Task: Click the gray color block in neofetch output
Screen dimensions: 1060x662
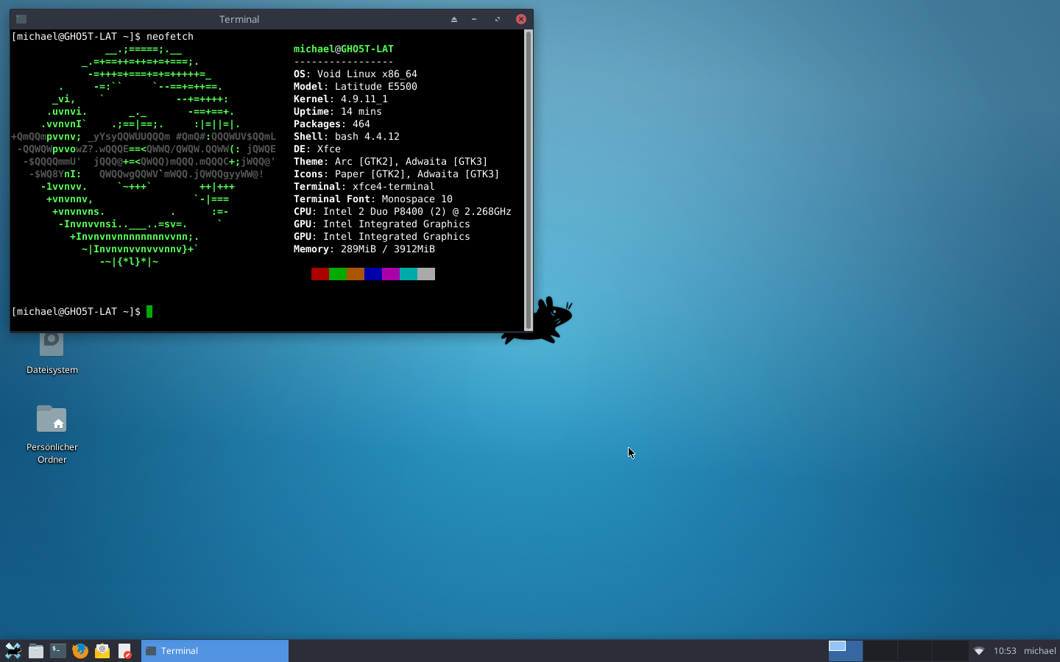Action: tap(426, 274)
